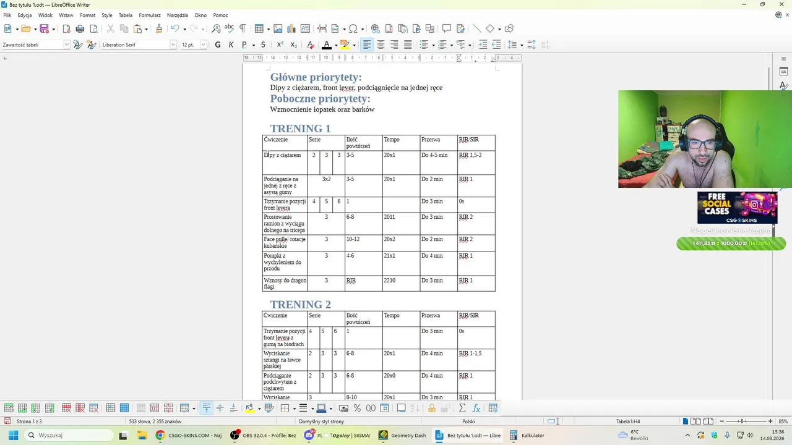Open the Plik menu

[7, 15]
